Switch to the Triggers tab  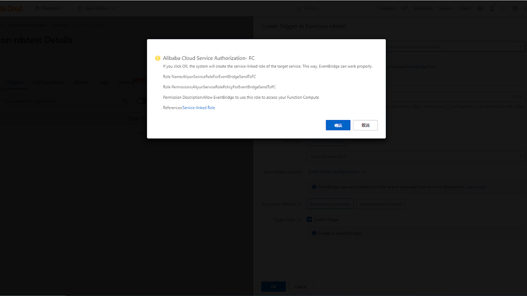(15, 82)
